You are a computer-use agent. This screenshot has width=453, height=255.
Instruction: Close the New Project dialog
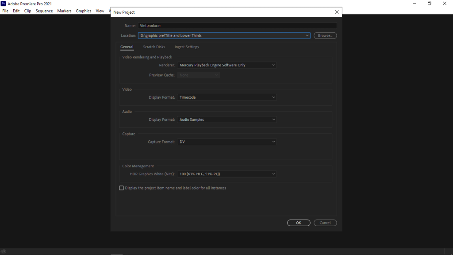[x=337, y=12]
